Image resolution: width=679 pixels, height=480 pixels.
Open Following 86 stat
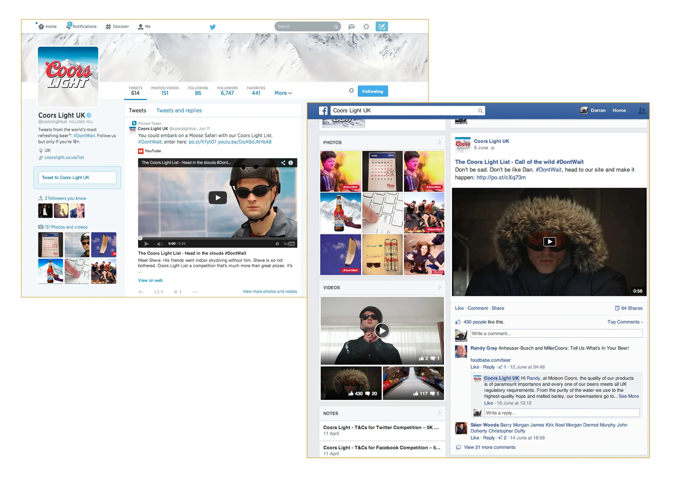[198, 91]
